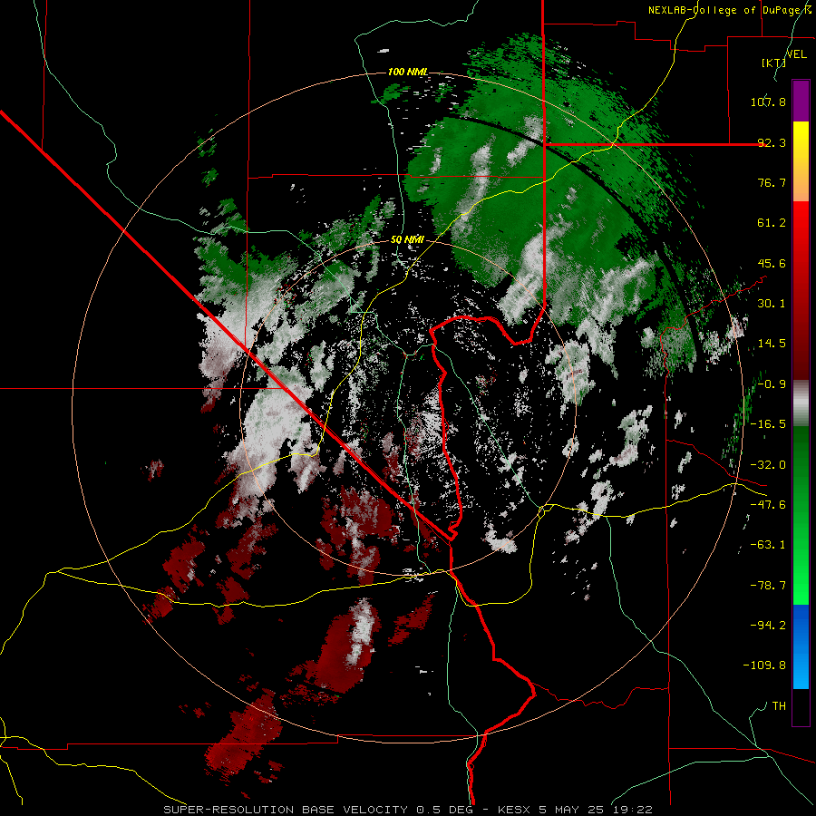The image size is (816, 816).
Task: Click the -109.8 legend value
Action: (x=764, y=665)
